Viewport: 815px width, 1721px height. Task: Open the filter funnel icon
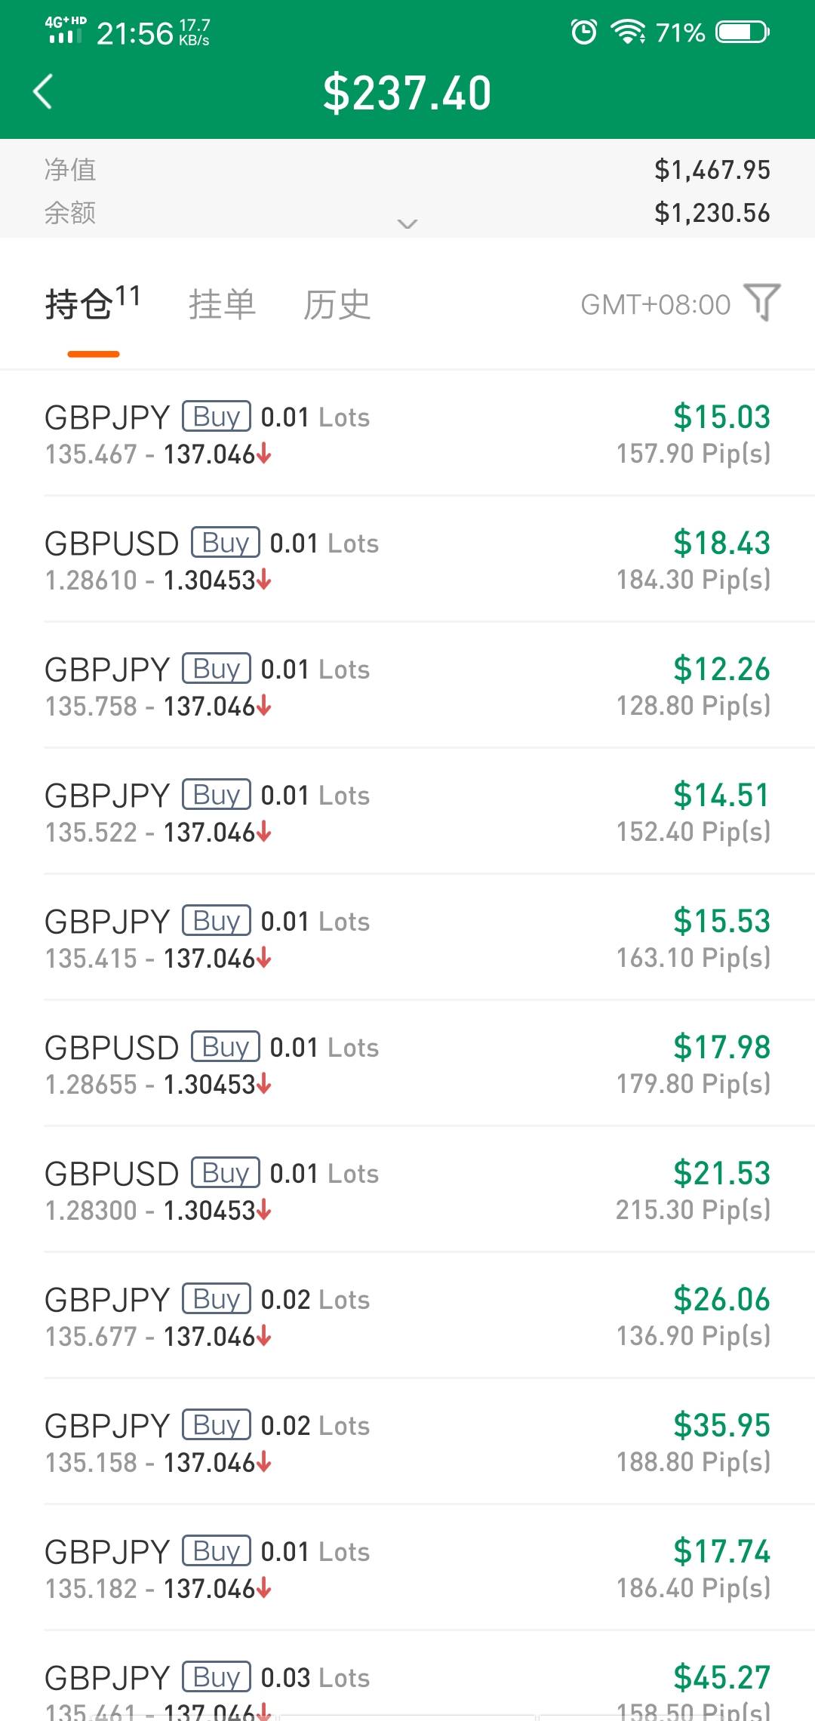point(761,303)
